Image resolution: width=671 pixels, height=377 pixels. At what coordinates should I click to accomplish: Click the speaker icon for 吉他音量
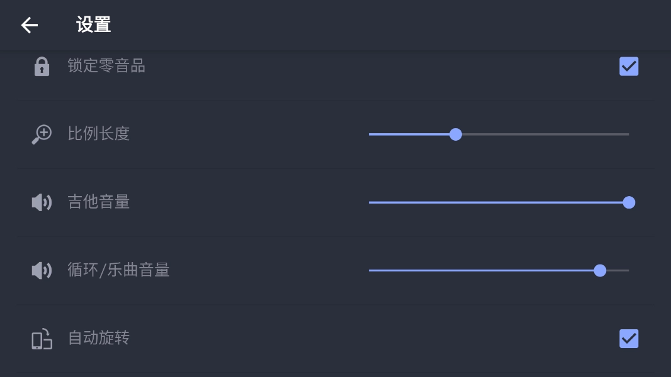42,202
